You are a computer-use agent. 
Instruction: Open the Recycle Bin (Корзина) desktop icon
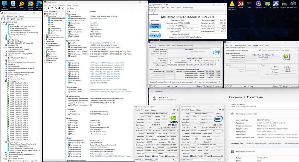(x=13, y=5)
